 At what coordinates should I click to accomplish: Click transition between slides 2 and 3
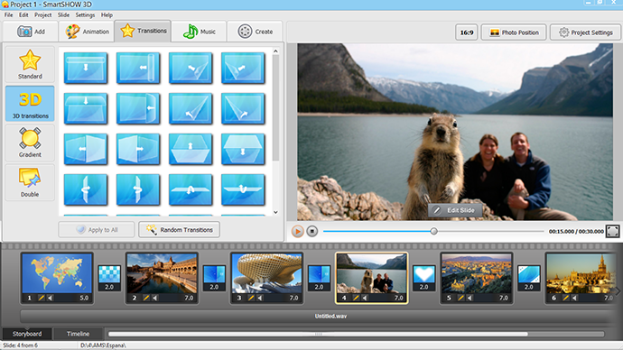tap(214, 277)
